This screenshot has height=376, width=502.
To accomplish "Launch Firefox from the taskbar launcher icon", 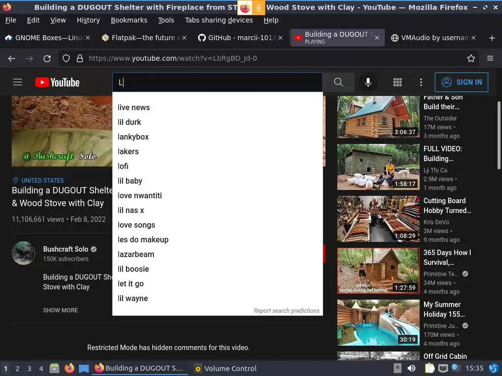I will 69,368.
